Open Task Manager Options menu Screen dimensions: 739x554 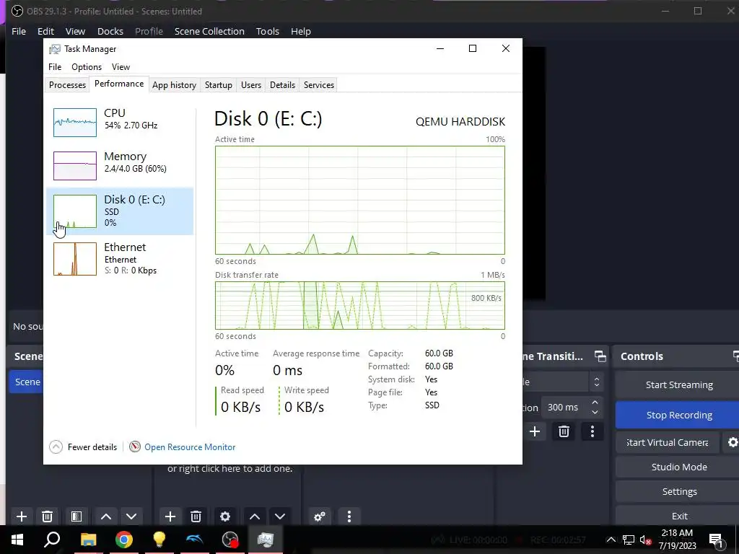pyautogui.click(x=87, y=67)
